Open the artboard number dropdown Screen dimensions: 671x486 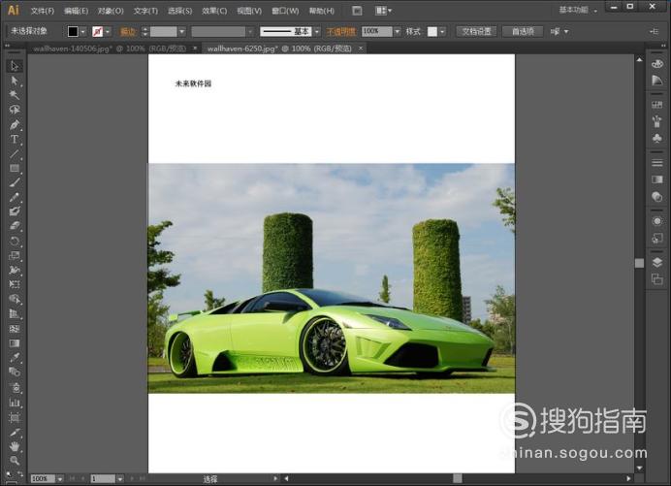(x=120, y=478)
